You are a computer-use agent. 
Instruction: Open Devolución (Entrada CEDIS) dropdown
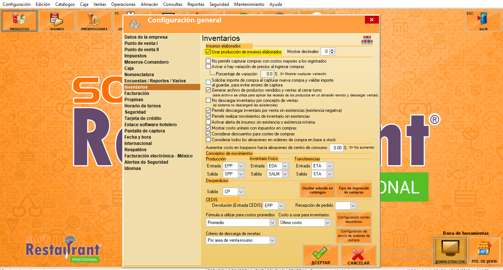pos(281,206)
